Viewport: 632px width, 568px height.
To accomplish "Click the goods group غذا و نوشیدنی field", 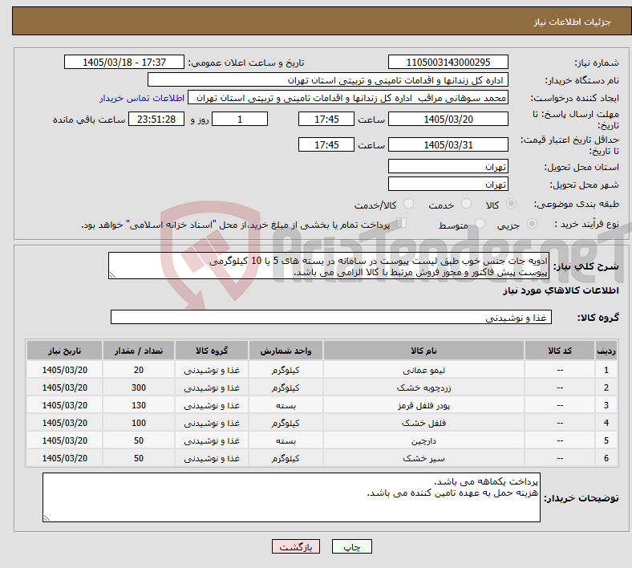I will (331, 317).
